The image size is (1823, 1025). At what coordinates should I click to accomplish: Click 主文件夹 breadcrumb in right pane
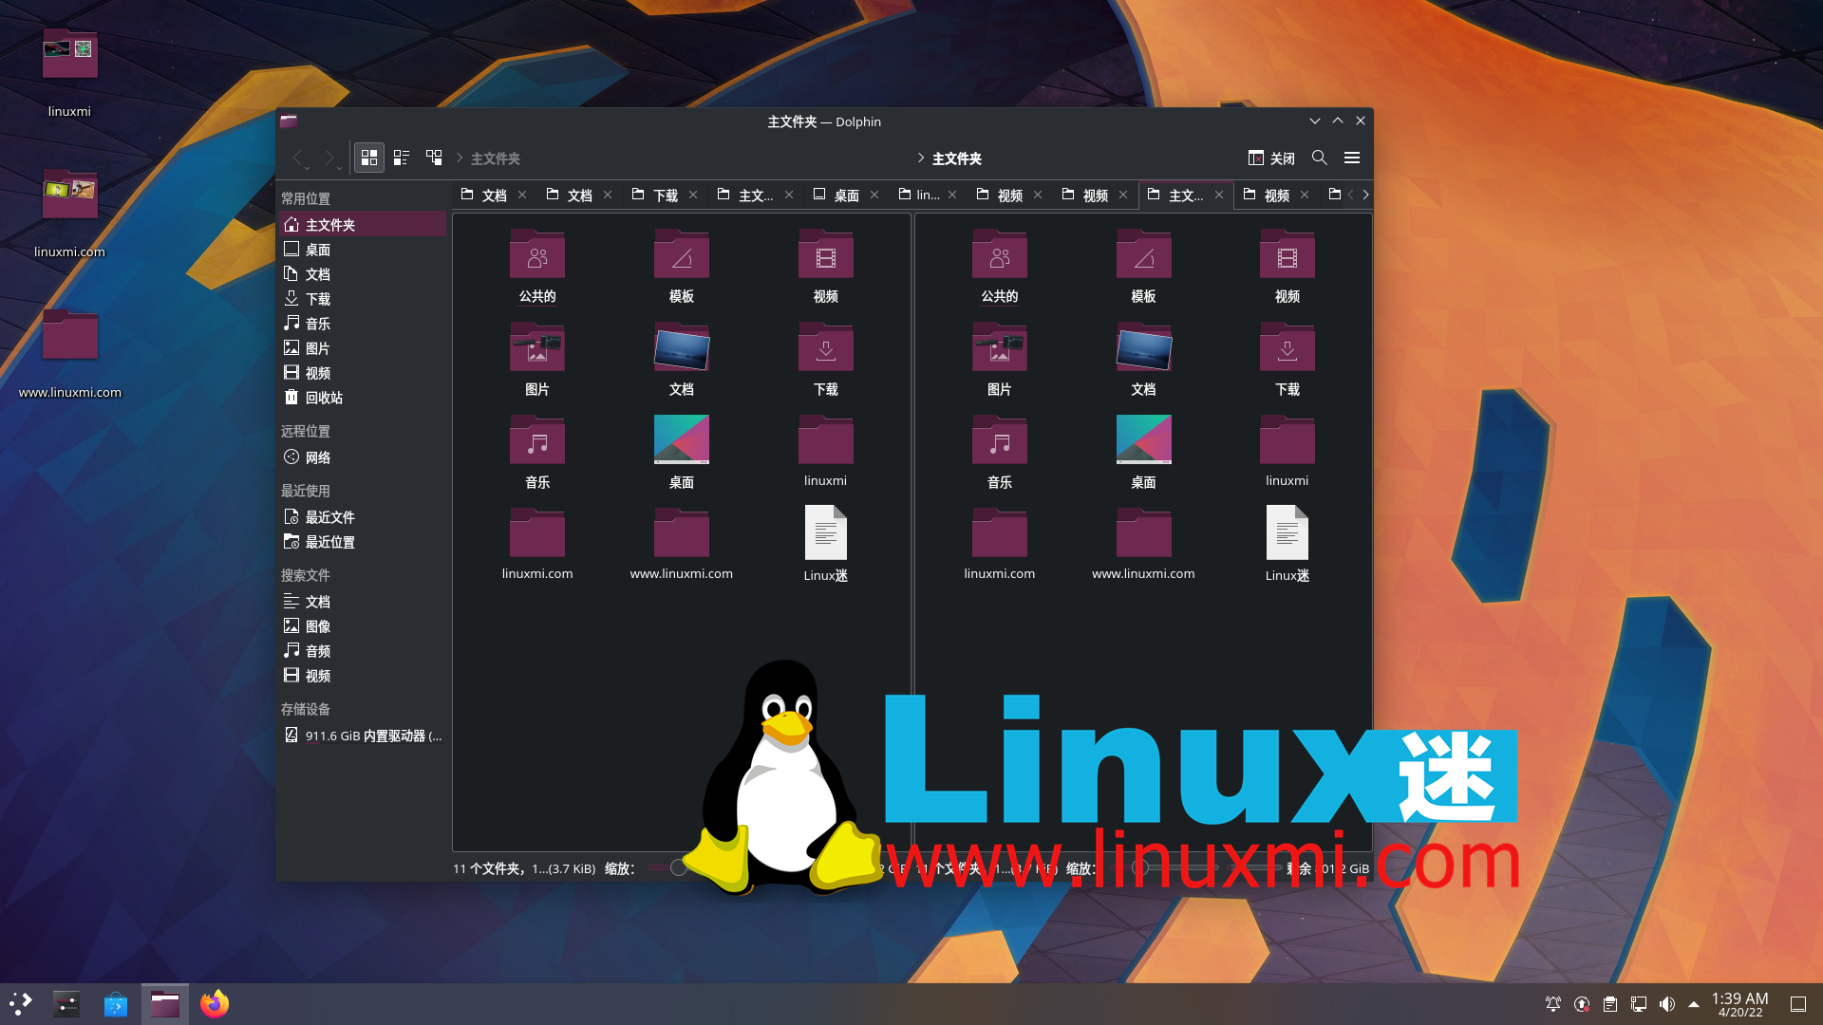click(x=957, y=158)
